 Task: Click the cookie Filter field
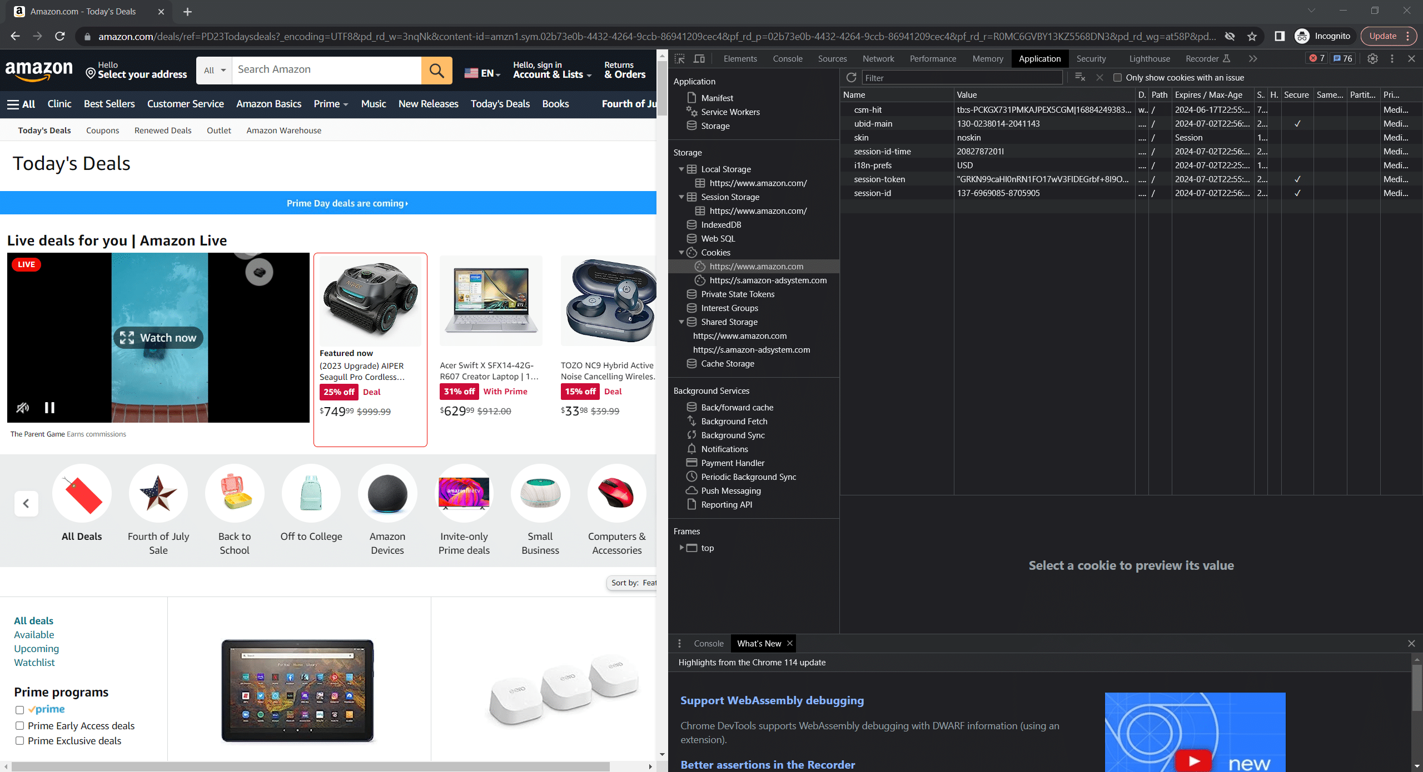pyautogui.click(x=962, y=78)
